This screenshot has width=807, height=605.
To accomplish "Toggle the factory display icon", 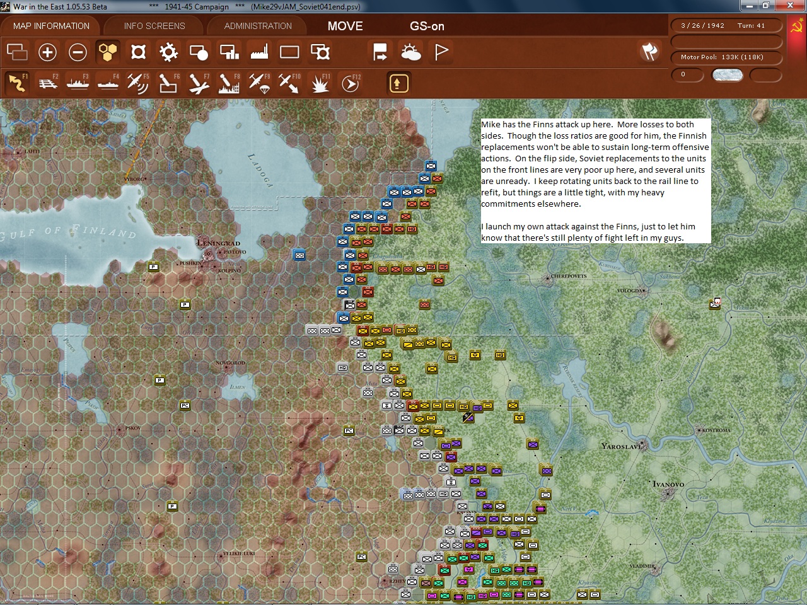I will [x=259, y=52].
